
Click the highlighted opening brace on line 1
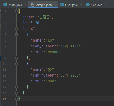point(19,11)
